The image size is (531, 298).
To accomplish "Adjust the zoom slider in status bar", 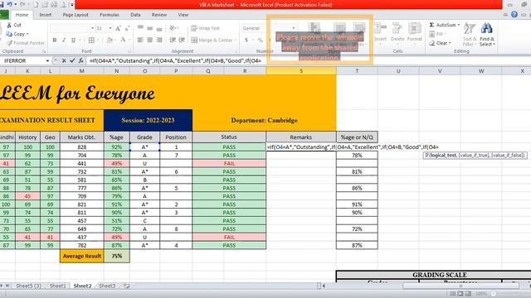I will [494, 294].
